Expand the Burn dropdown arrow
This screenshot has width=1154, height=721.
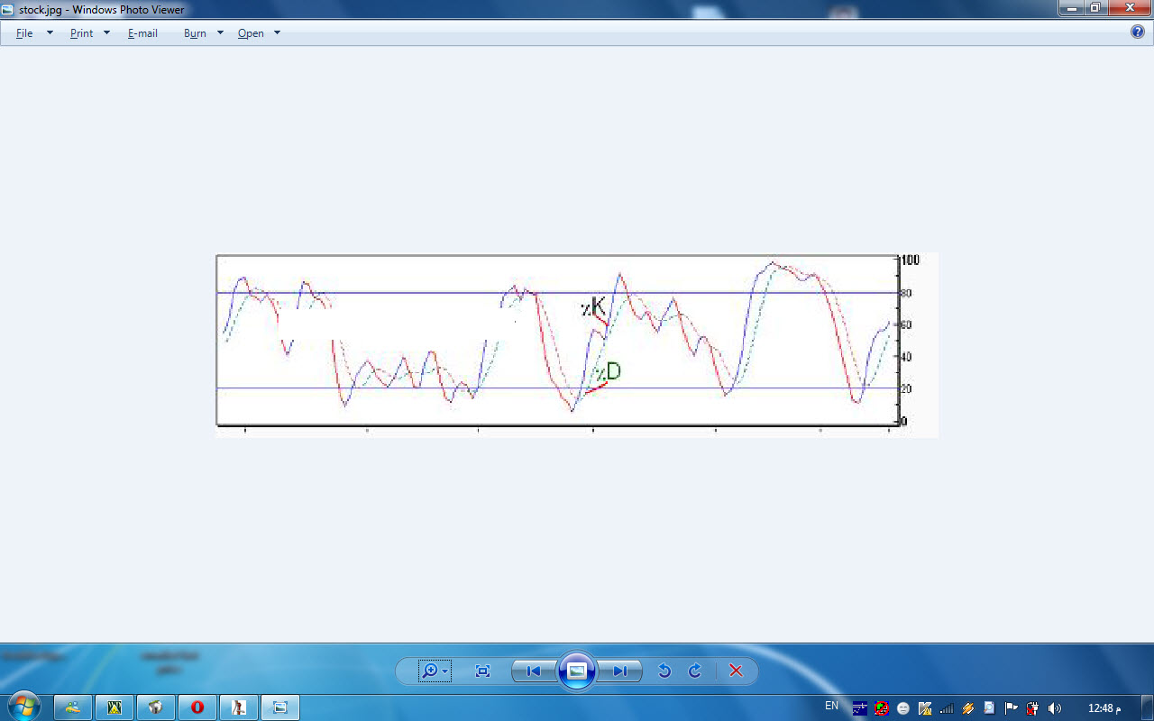(x=220, y=33)
